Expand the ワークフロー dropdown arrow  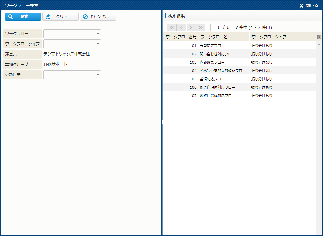pos(98,34)
